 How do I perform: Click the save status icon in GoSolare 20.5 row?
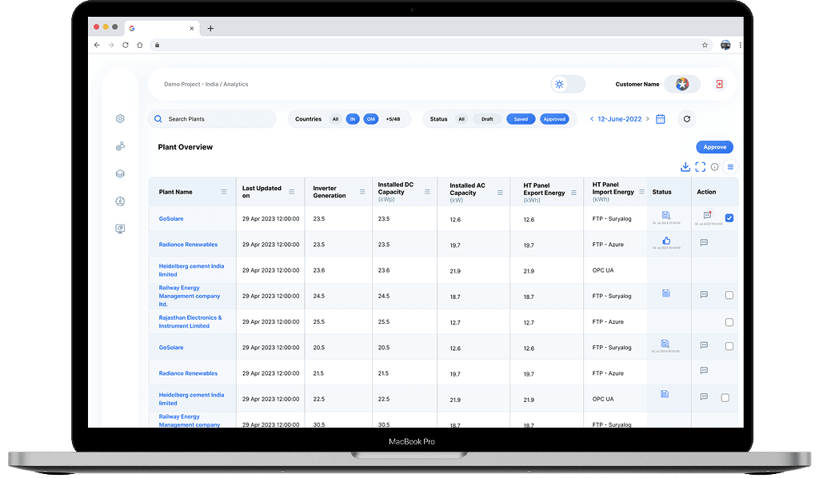[665, 344]
